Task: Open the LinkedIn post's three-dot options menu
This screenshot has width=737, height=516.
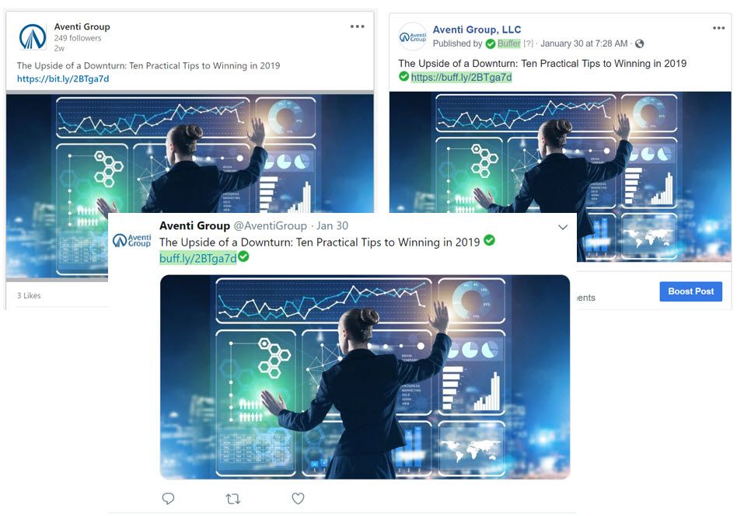Action: click(x=357, y=26)
